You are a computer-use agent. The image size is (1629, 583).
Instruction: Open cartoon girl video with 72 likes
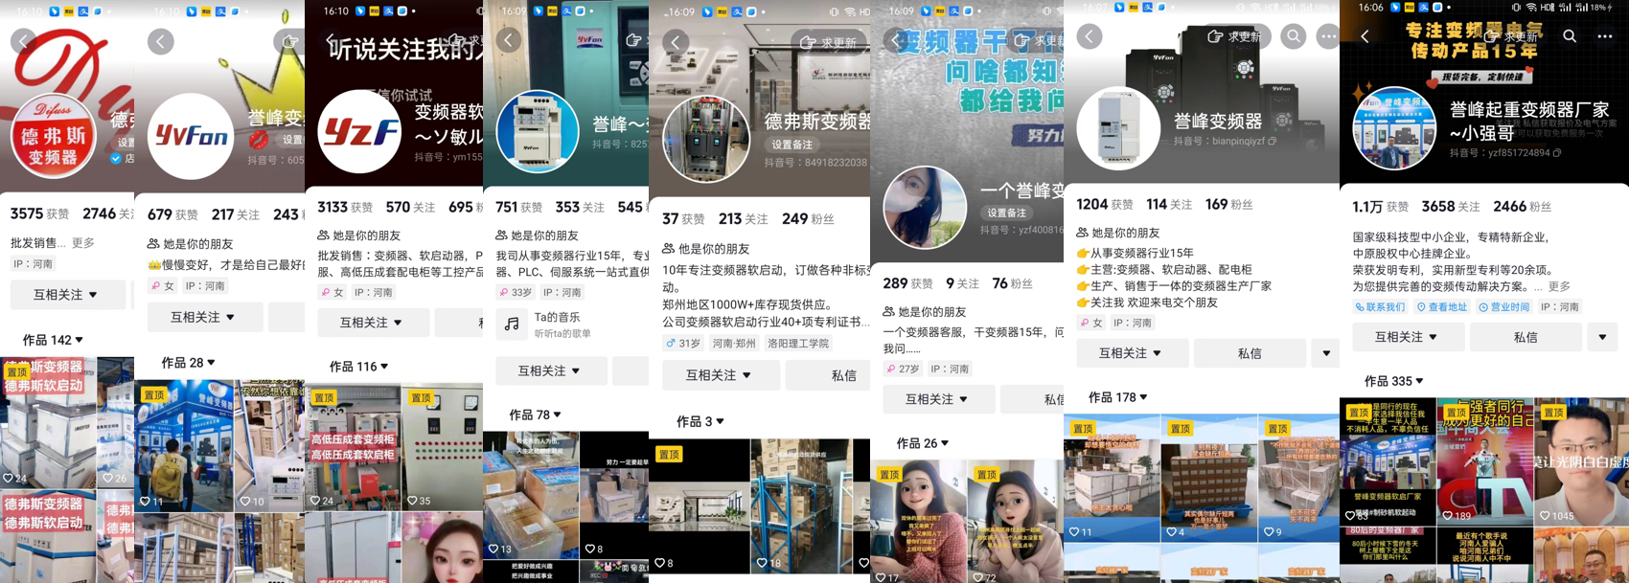(x=1015, y=522)
